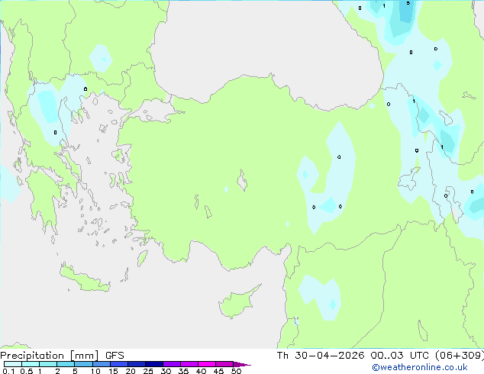
Task: Pick the 35–40 mm violet legend box
Action: click(x=189, y=364)
